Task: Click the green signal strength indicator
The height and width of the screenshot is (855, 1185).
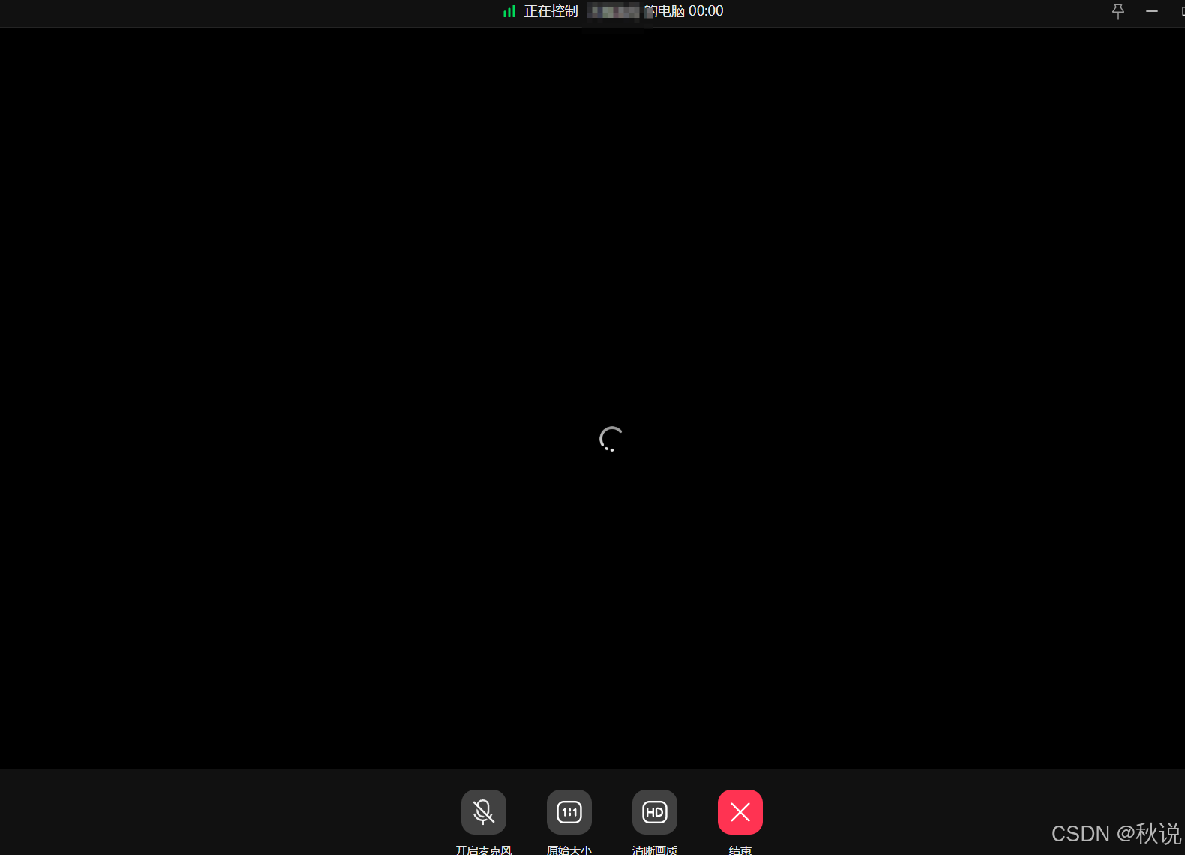Action: pyautogui.click(x=509, y=11)
